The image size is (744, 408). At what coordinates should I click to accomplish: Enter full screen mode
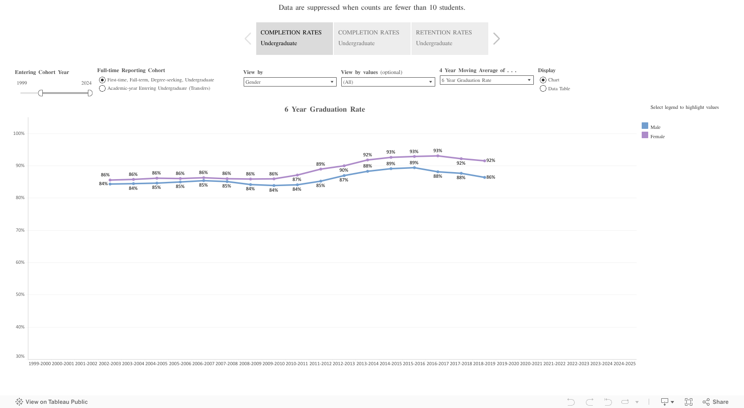[689, 401]
